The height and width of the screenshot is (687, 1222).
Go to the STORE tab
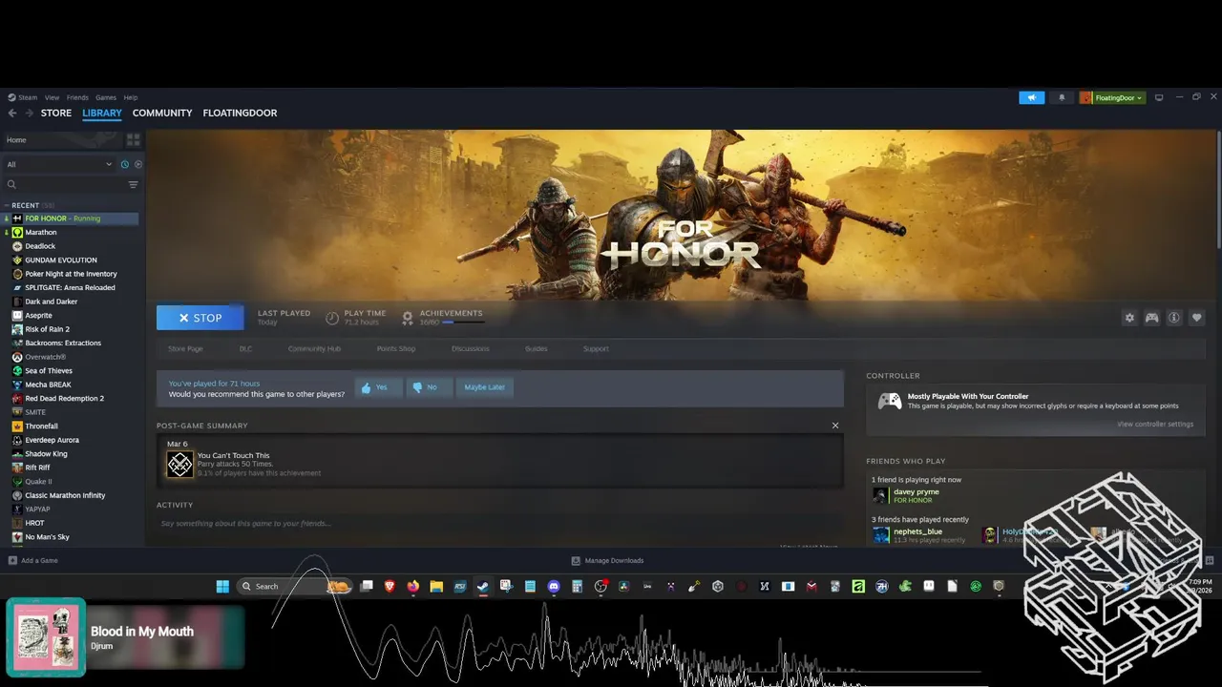(56, 113)
